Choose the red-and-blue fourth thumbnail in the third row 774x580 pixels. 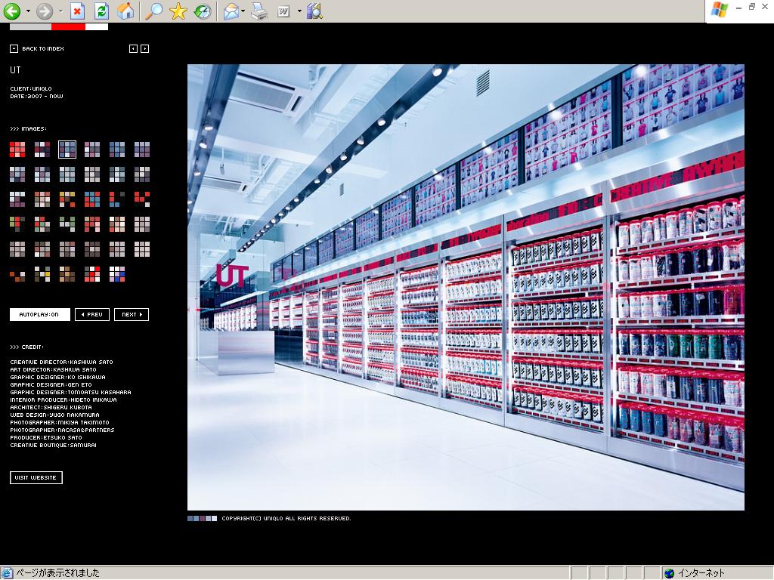click(92, 199)
